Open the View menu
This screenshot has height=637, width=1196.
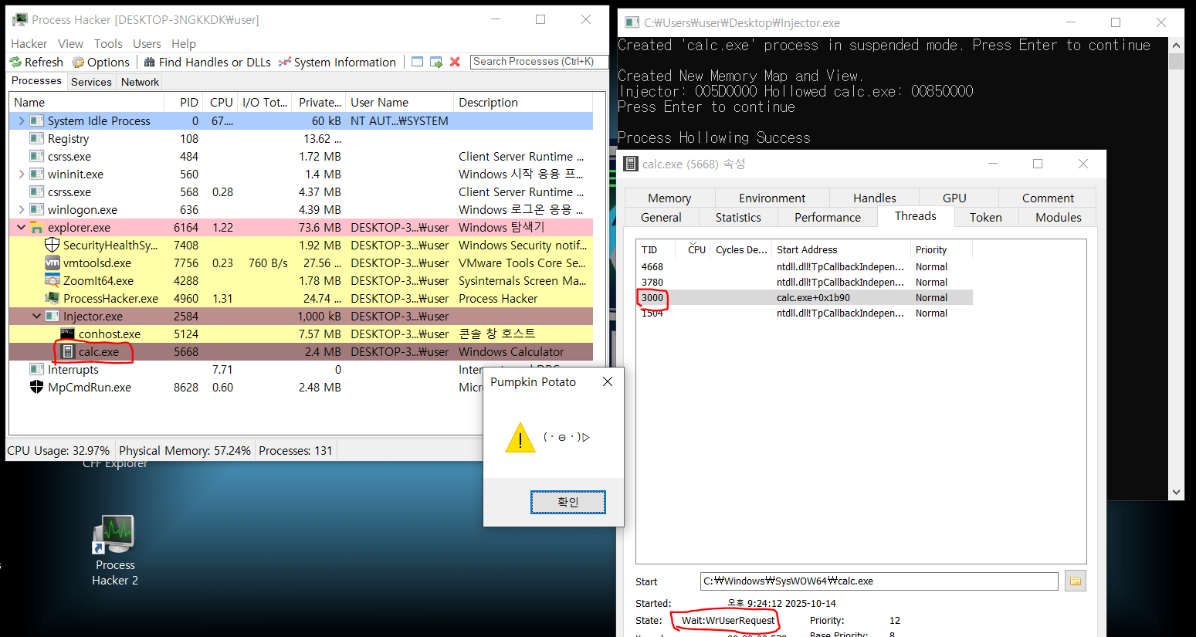(70, 43)
